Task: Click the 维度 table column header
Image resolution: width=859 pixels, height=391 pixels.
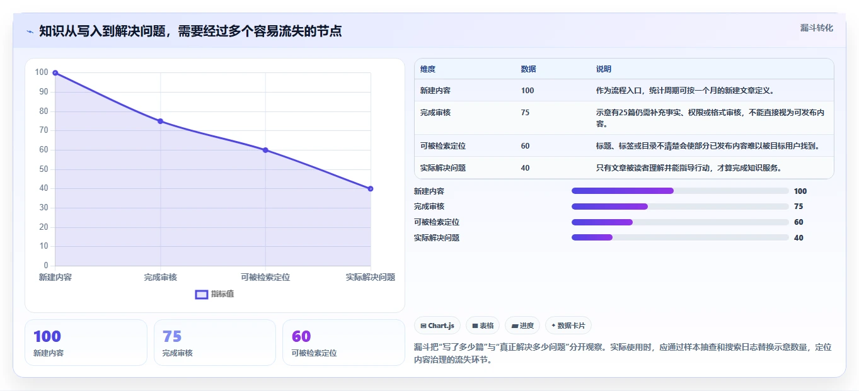Action: [x=428, y=69]
